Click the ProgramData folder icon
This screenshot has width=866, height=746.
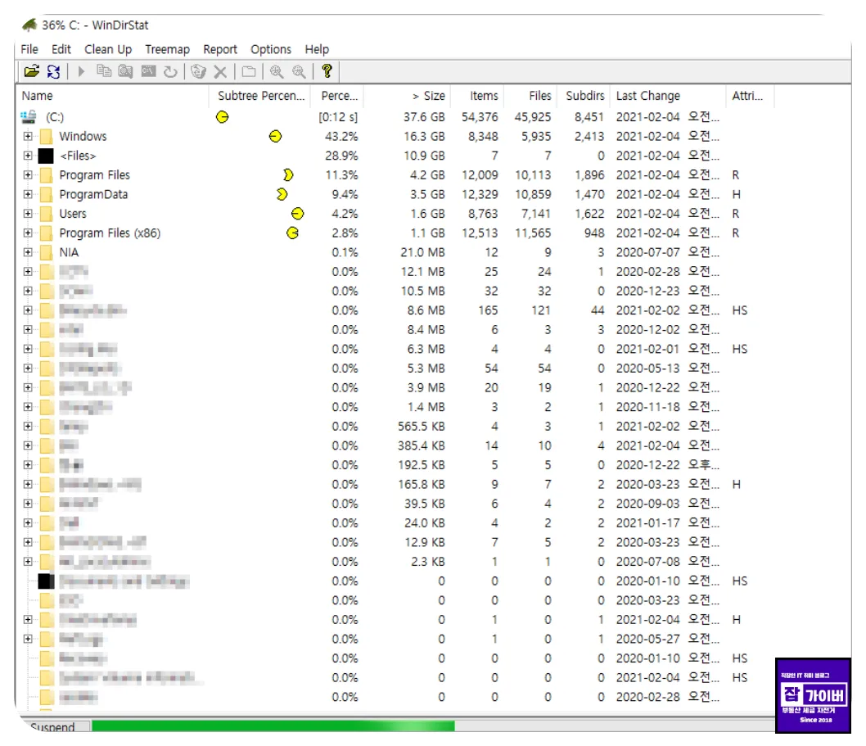point(47,195)
